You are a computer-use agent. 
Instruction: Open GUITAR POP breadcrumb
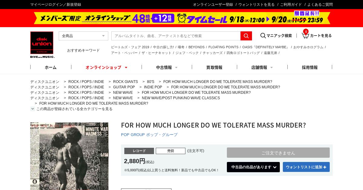[x=124, y=87]
